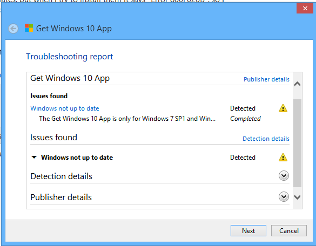Expand the Publisher details section chevron
Image resolution: width=316 pixels, height=246 pixels.
click(x=284, y=197)
